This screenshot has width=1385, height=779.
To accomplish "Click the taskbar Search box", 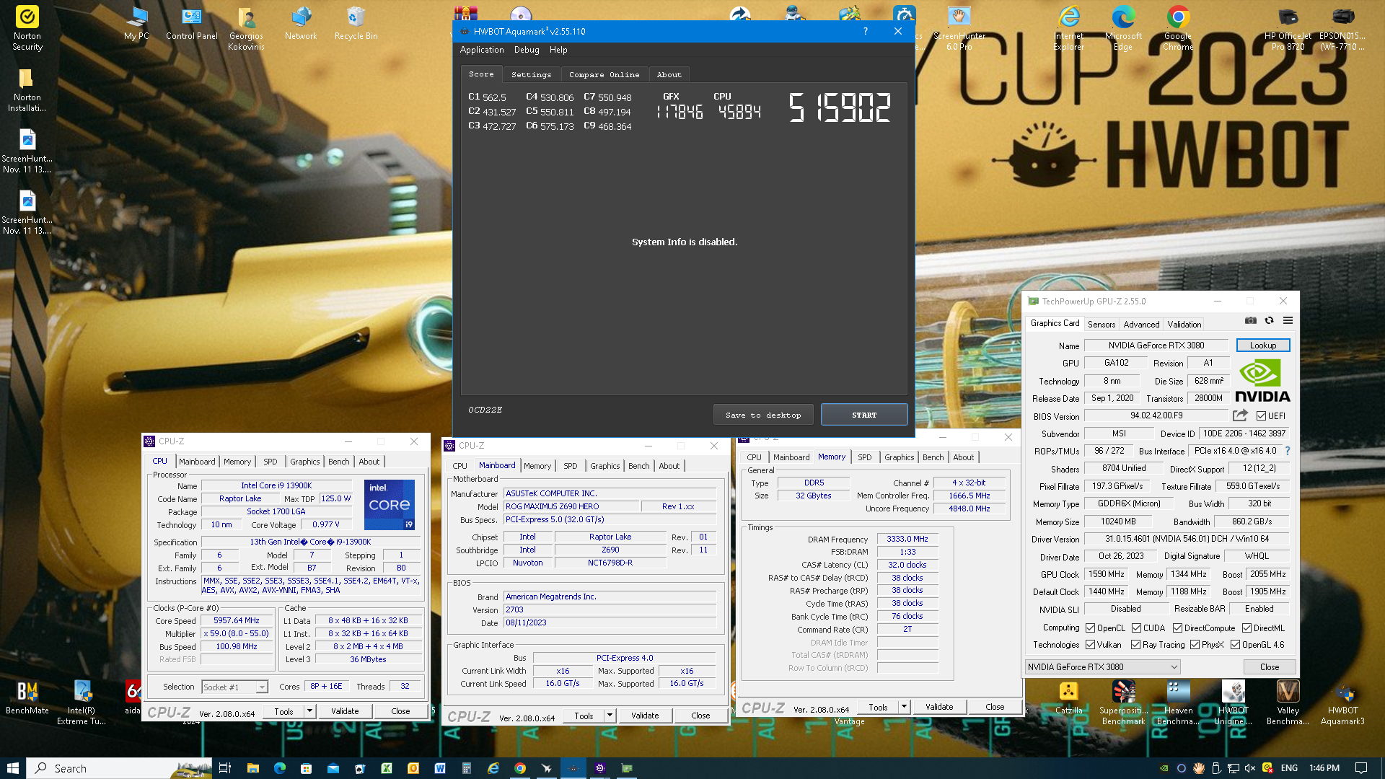I will [x=120, y=768].
